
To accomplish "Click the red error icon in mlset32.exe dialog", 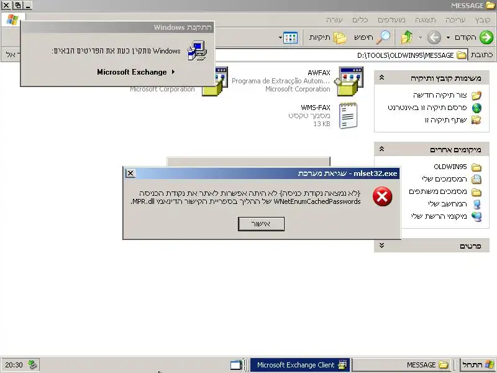I will (x=382, y=196).
